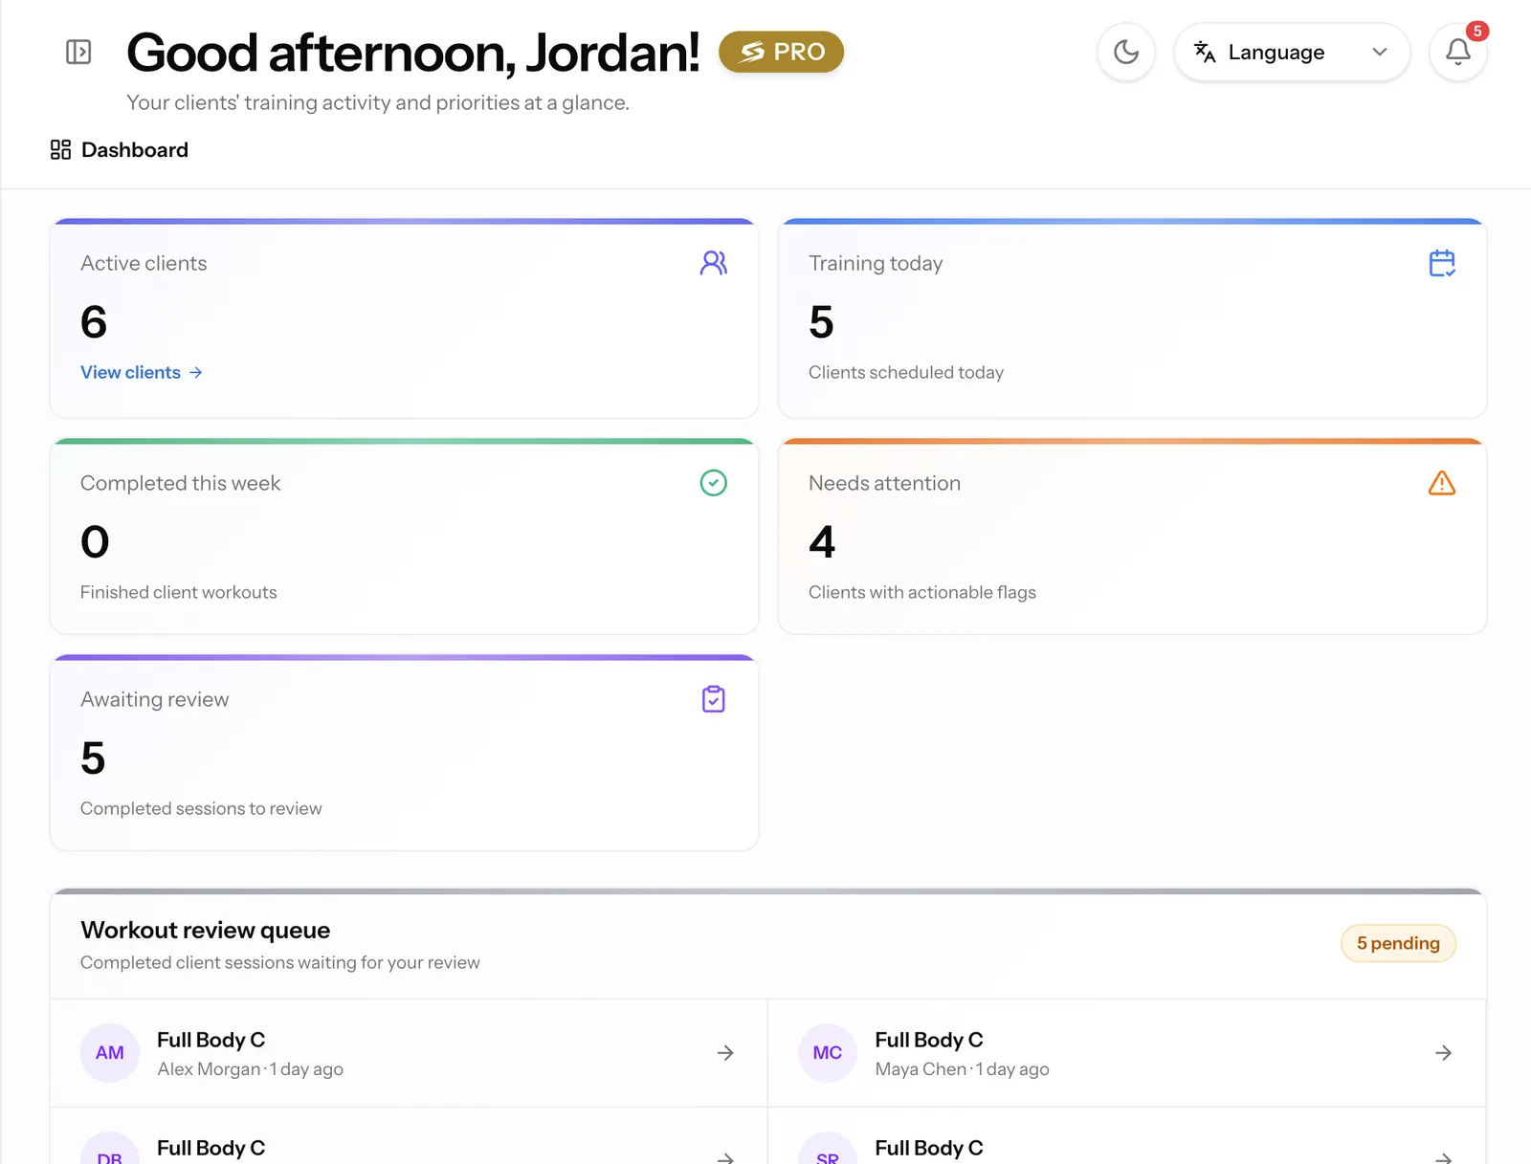Click the Awaiting review clipboard icon
Viewport: 1531px width, 1164px height.
point(714,699)
